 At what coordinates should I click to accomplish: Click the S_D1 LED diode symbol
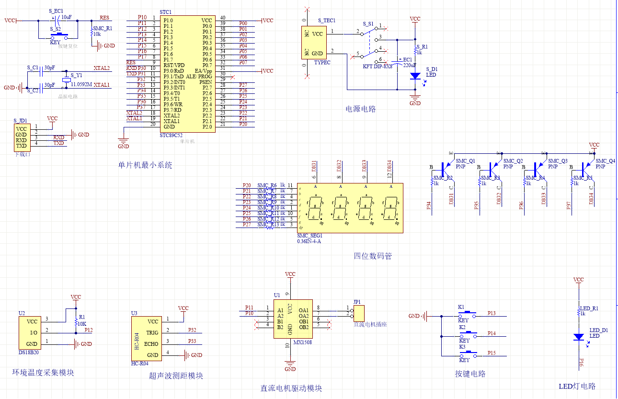click(x=415, y=76)
